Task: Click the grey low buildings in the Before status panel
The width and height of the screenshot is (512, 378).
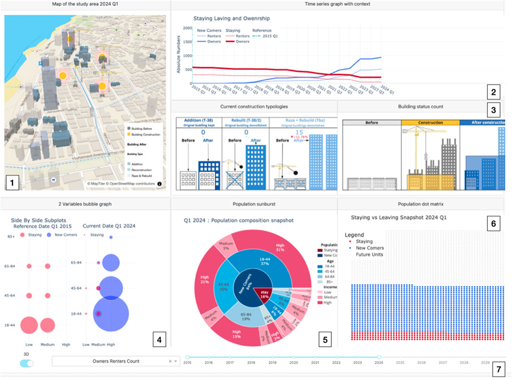Action: pyautogui.click(x=372, y=184)
